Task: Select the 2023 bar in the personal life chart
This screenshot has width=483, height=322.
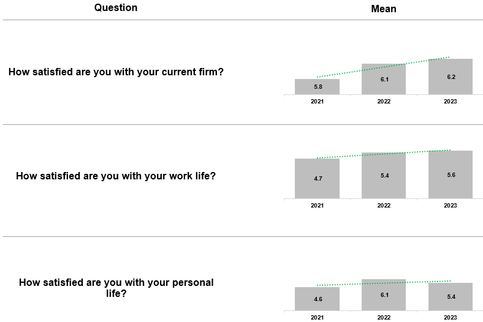Action: pyautogui.click(x=451, y=296)
